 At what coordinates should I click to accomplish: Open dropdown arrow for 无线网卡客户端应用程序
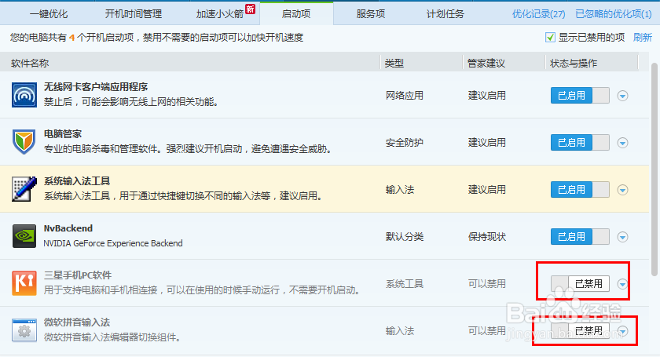pos(623,96)
